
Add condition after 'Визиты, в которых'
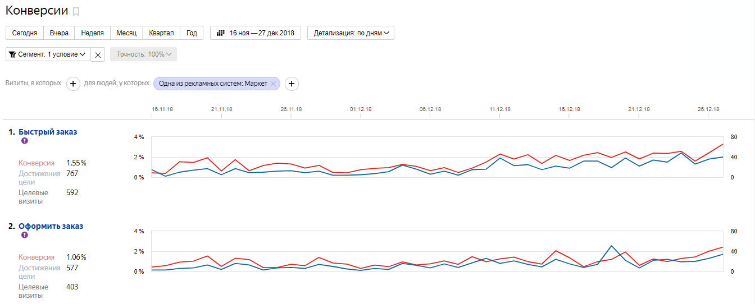click(x=73, y=84)
